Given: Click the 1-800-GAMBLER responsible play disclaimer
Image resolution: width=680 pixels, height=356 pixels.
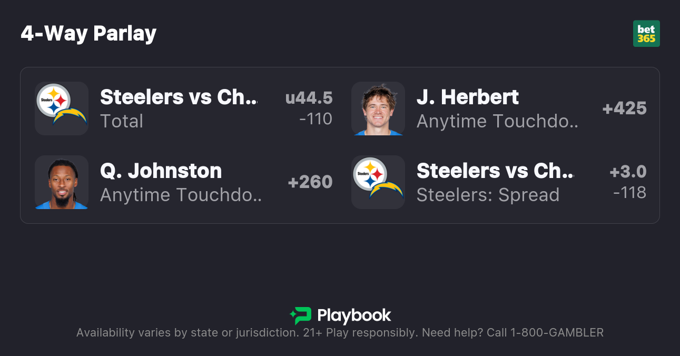Looking at the screenshot, I should click(x=340, y=333).
